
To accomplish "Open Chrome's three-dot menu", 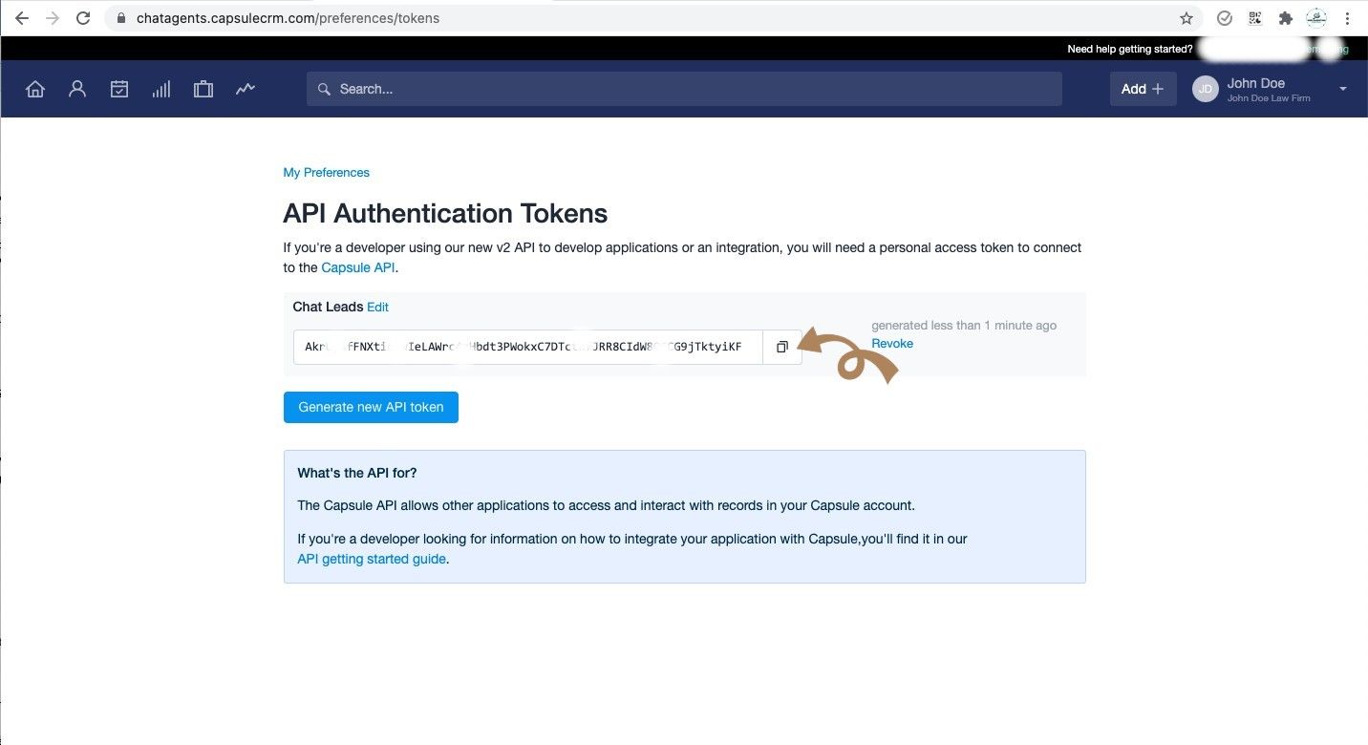I will pos(1347,18).
